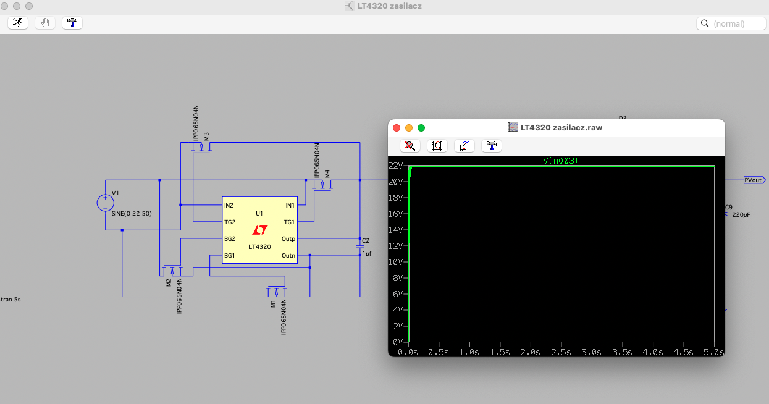Click the BG2 pin label on U1
The image size is (769, 404).
point(230,238)
